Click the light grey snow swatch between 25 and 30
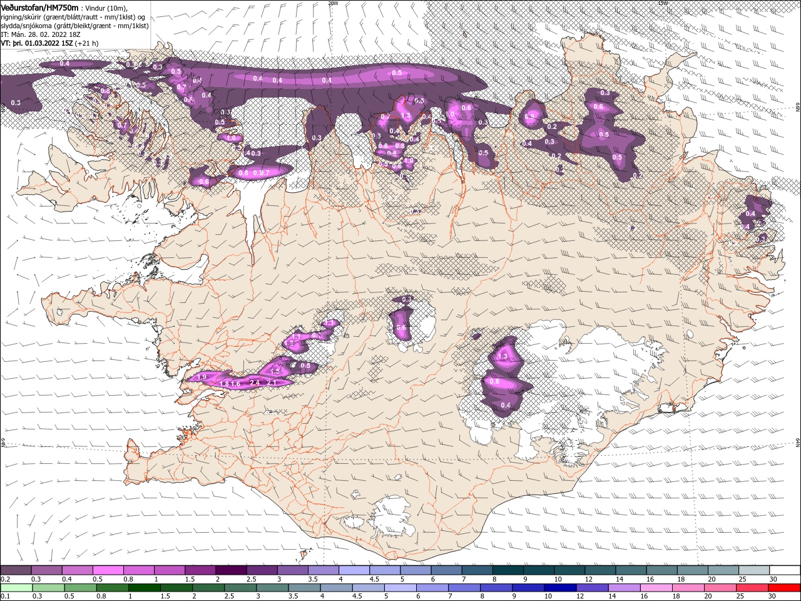Viewport: 801px width, 601px height. coord(755,570)
